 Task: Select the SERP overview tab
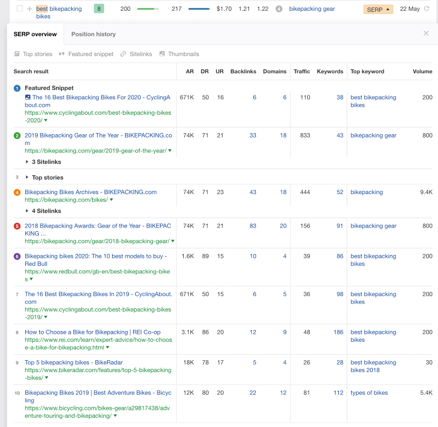(x=35, y=34)
